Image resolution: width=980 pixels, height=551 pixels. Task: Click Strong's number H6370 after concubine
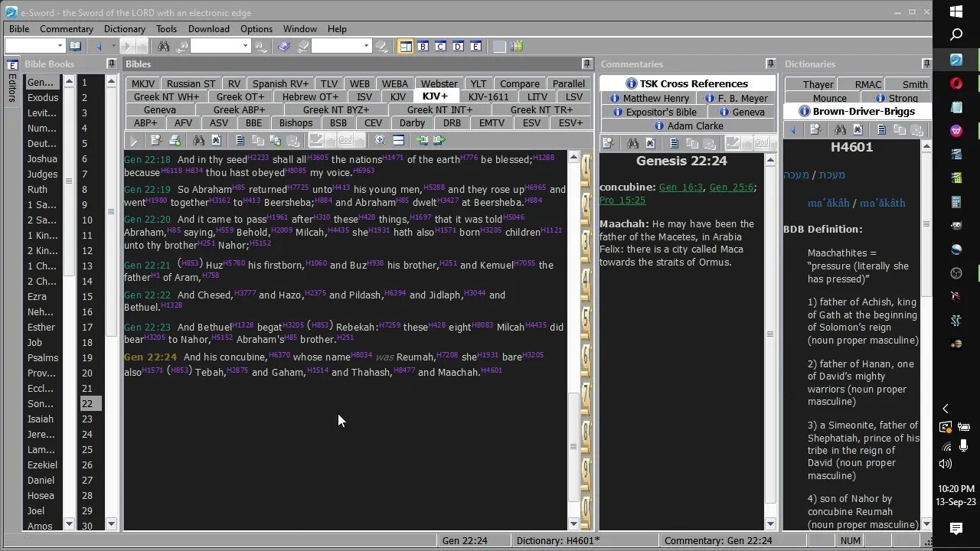(x=279, y=354)
